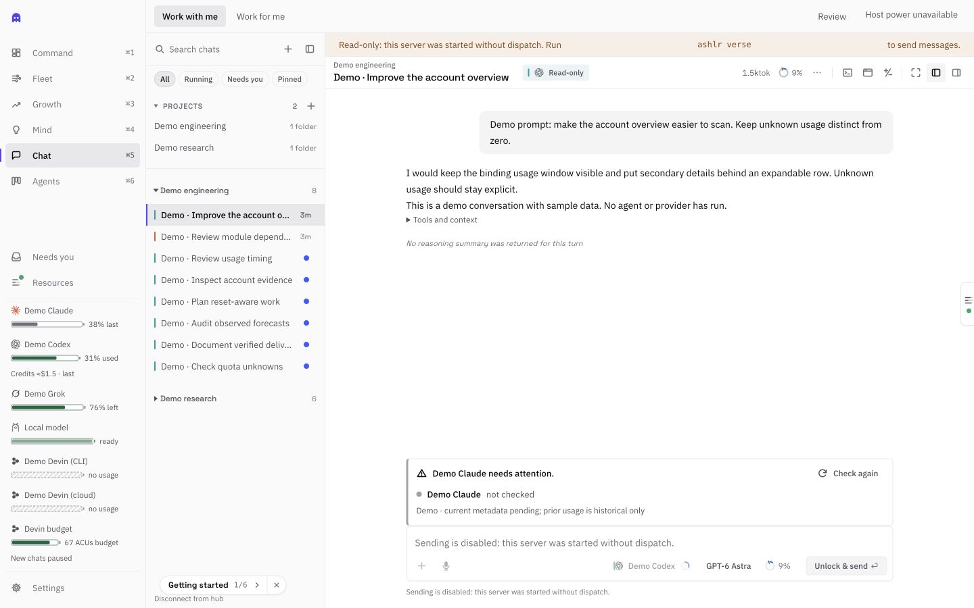Image resolution: width=974 pixels, height=608 pixels.
Task: Toggle the chat list sidebar panel icon
Action: coord(310,49)
